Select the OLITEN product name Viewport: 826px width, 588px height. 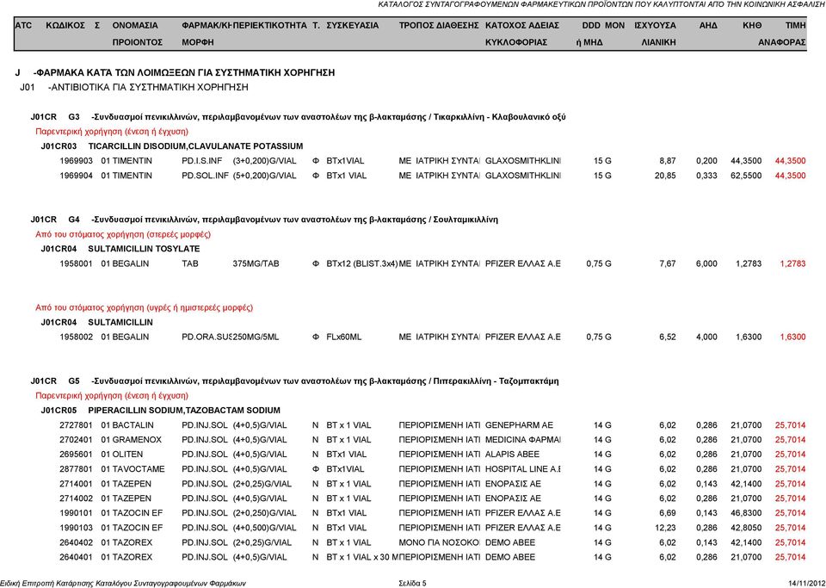coord(127,455)
